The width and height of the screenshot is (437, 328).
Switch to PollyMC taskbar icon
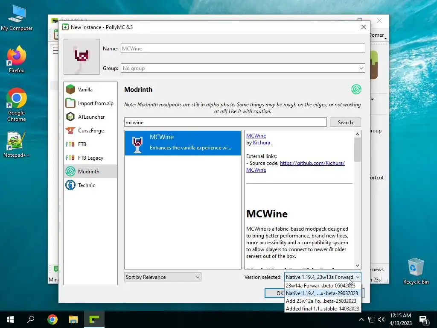tap(94, 319)
